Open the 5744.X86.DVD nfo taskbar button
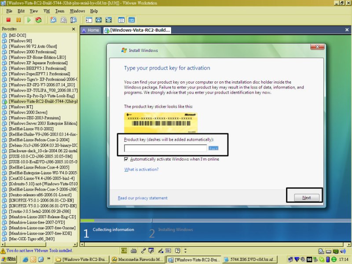The image size is (352, 264). (x=250, y=260)
